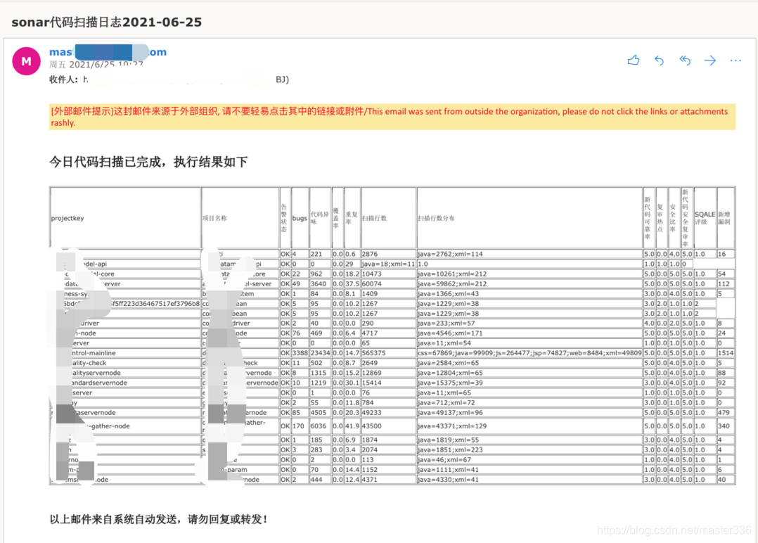Click the SQALE评级 column header
Viewport: 758px width, 543px height.
click(705, 218)
